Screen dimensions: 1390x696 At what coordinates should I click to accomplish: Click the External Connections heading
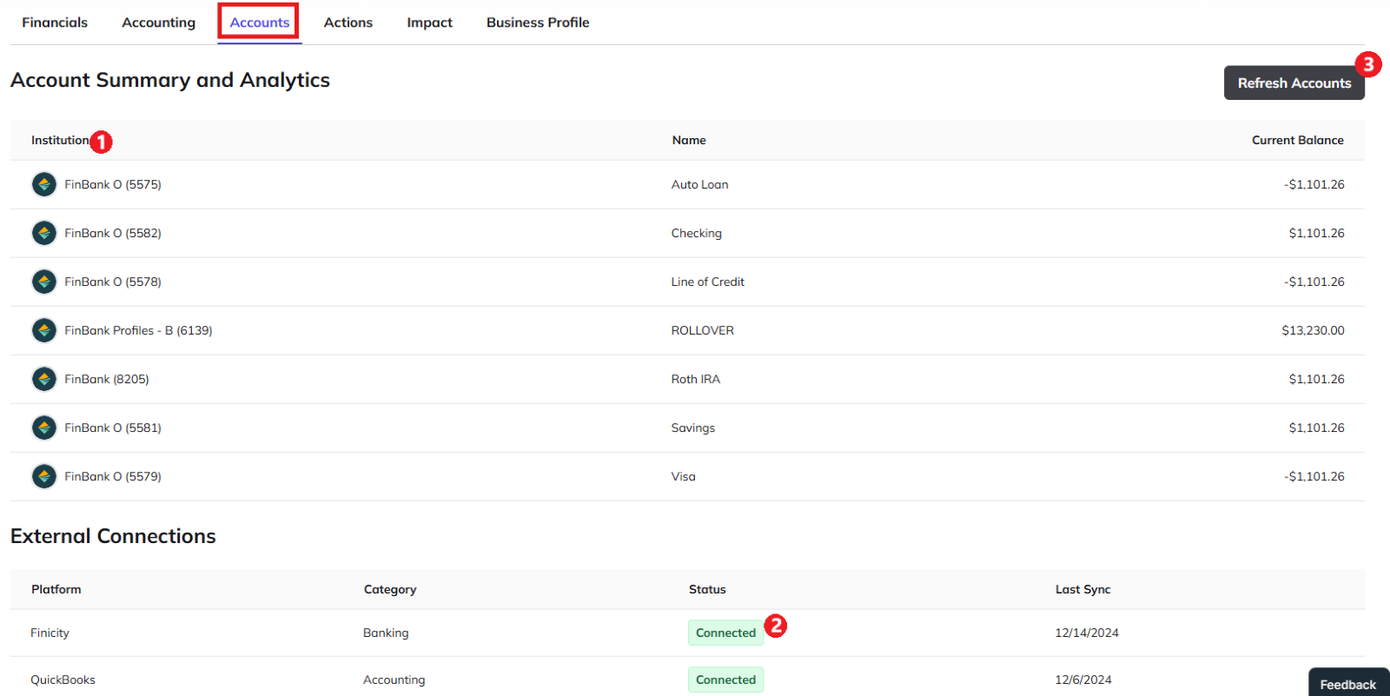(113, 536)
